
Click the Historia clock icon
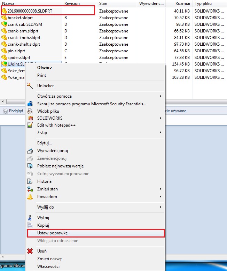tap(30, 181)
